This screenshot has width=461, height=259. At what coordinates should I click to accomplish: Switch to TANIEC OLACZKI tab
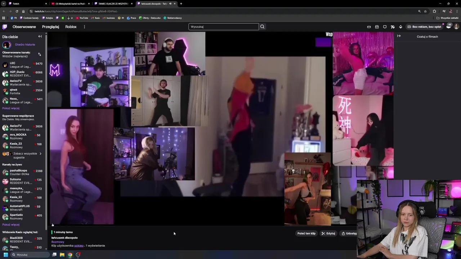[x=113, y=4]
